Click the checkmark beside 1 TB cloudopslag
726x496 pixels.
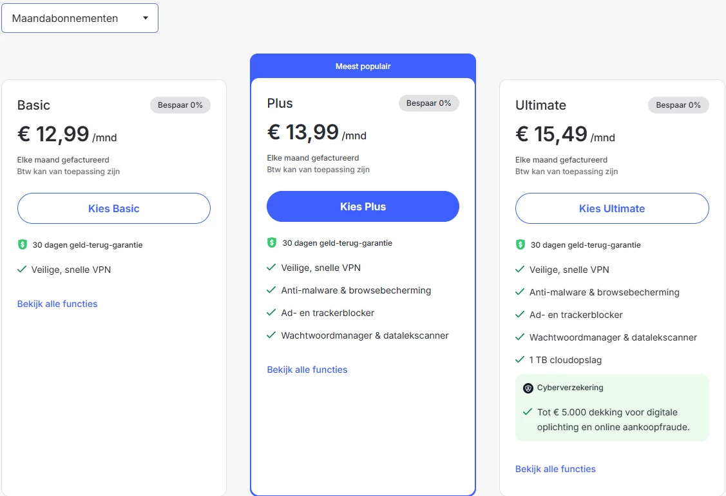pos(520,360)
